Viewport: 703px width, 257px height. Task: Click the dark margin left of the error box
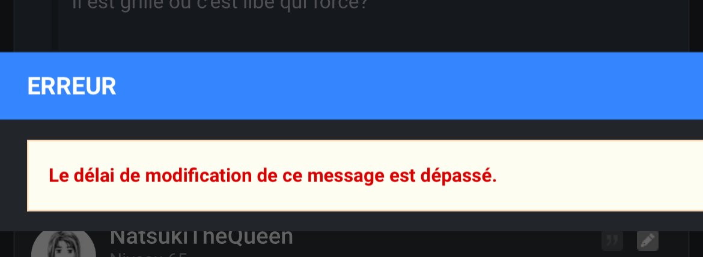click(13, 176)
